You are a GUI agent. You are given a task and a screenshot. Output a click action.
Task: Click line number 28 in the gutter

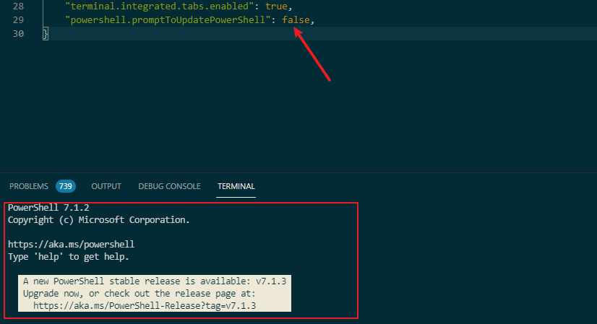(x=18, y=6)
